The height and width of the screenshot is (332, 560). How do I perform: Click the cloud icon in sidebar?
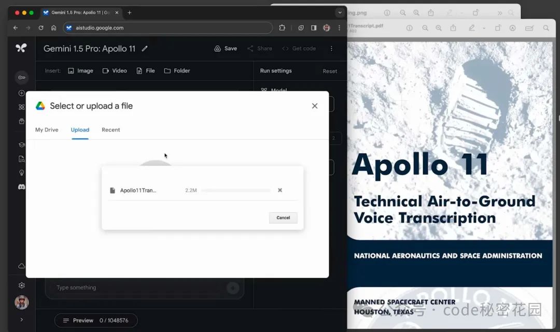(21, 266)
